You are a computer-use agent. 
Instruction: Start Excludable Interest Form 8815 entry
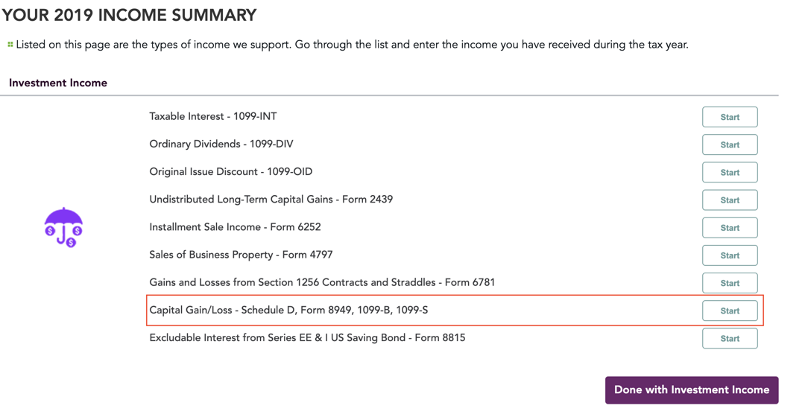point(730,339)
